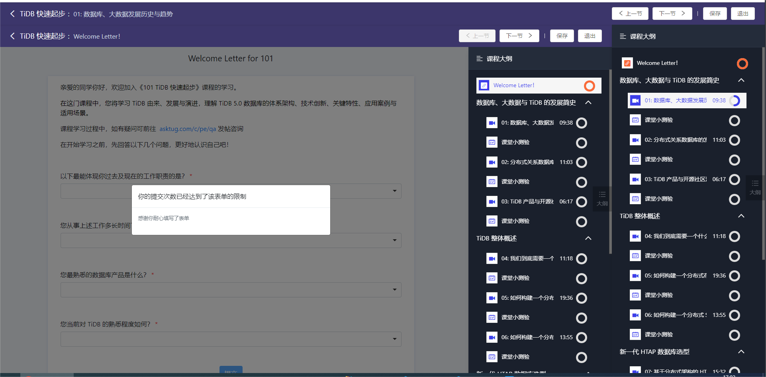Viewport: 766px width, 377px height.
Task: Click 下一节 in the background window header
Action: coord(672,14)
